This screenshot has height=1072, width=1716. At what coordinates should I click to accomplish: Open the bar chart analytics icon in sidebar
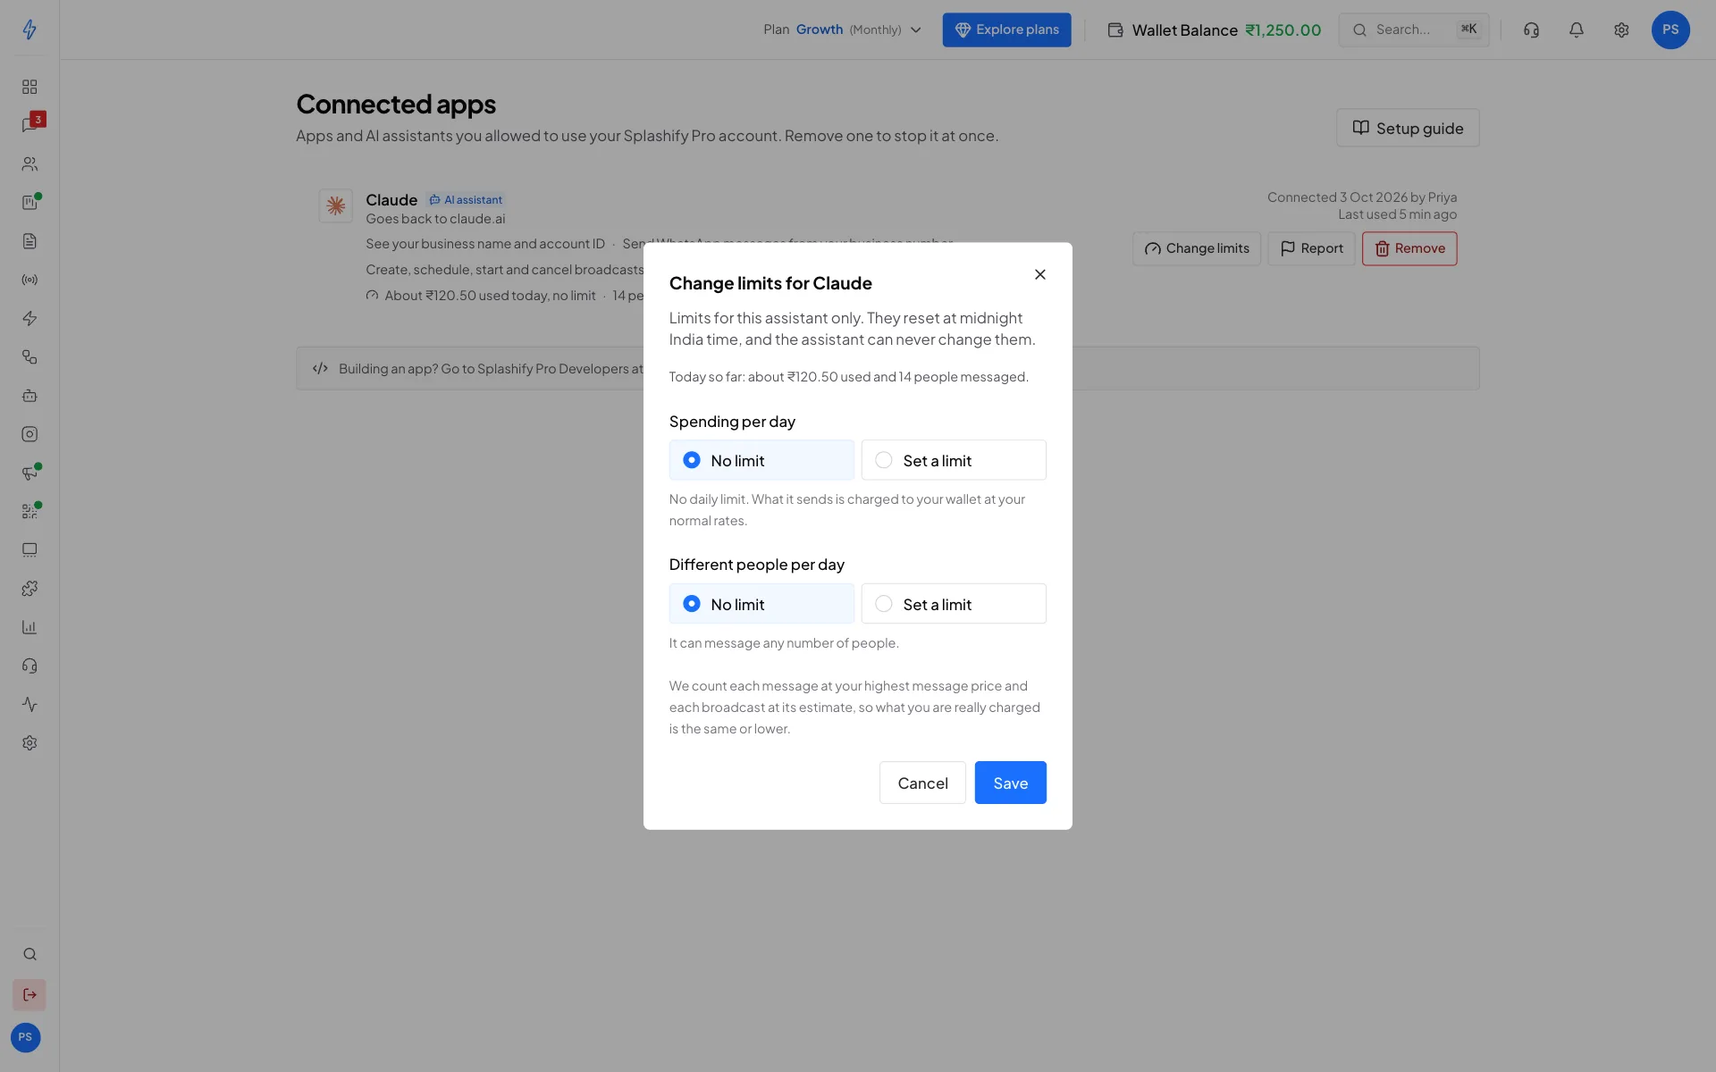click(29, 627)
